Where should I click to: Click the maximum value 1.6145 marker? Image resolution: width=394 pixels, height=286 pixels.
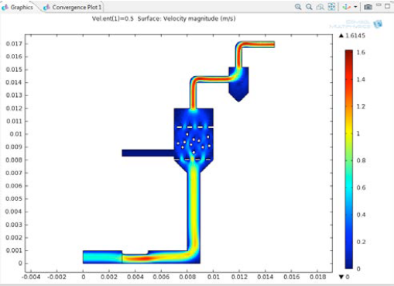(x=352, y=36)
